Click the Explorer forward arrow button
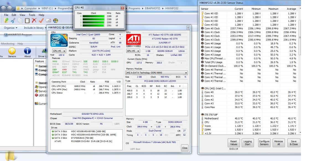The image size is (332, 161). 10,8
